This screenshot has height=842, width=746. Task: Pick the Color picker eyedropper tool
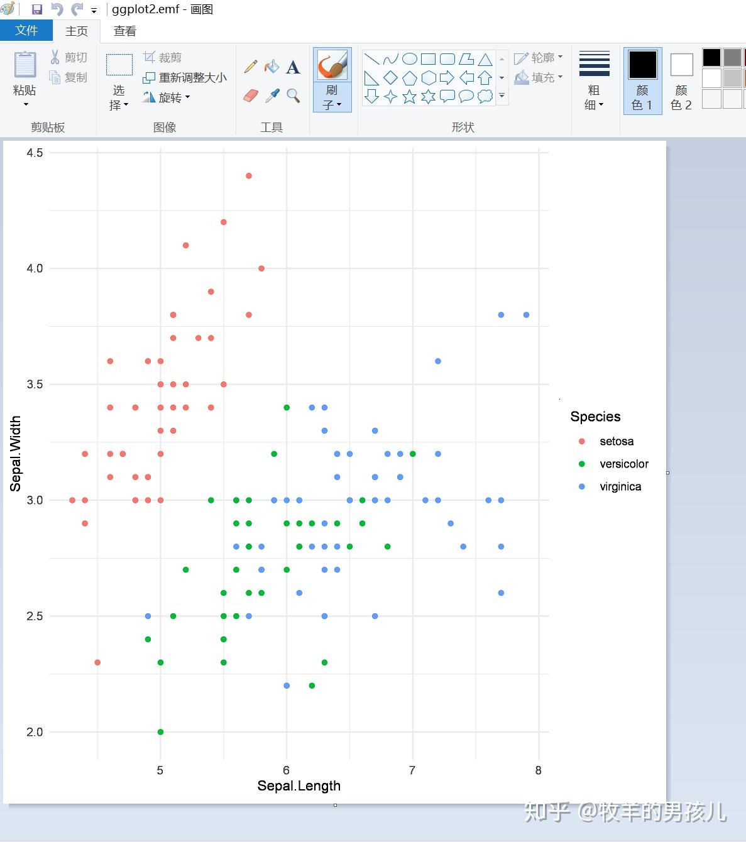(272, 96)
